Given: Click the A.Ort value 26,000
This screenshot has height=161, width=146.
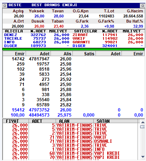Looking at the screenshot, I should click(18, 26).
